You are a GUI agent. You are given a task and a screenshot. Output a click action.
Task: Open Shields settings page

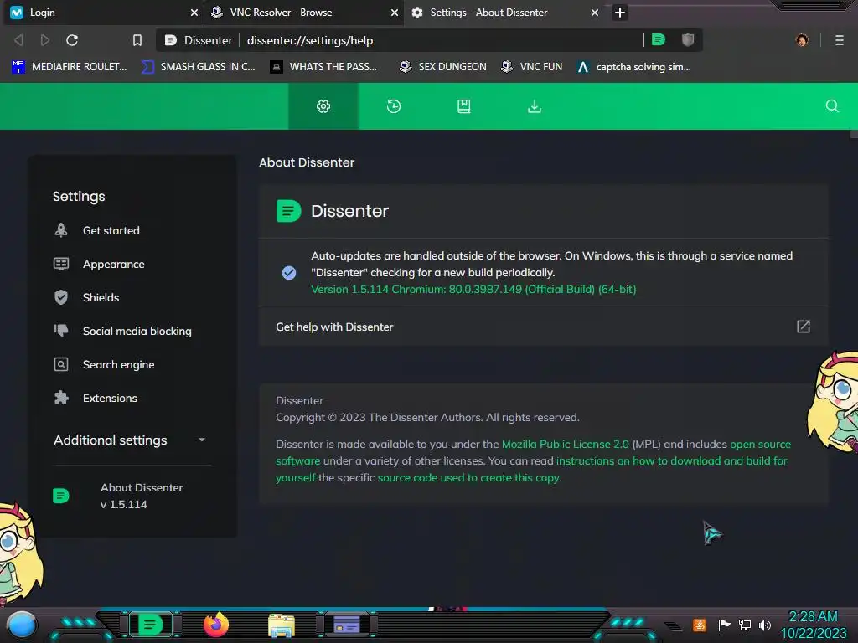tap(101, 297)
